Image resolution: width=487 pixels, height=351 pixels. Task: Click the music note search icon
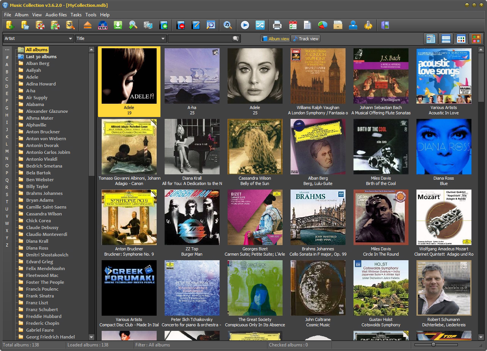228,25
